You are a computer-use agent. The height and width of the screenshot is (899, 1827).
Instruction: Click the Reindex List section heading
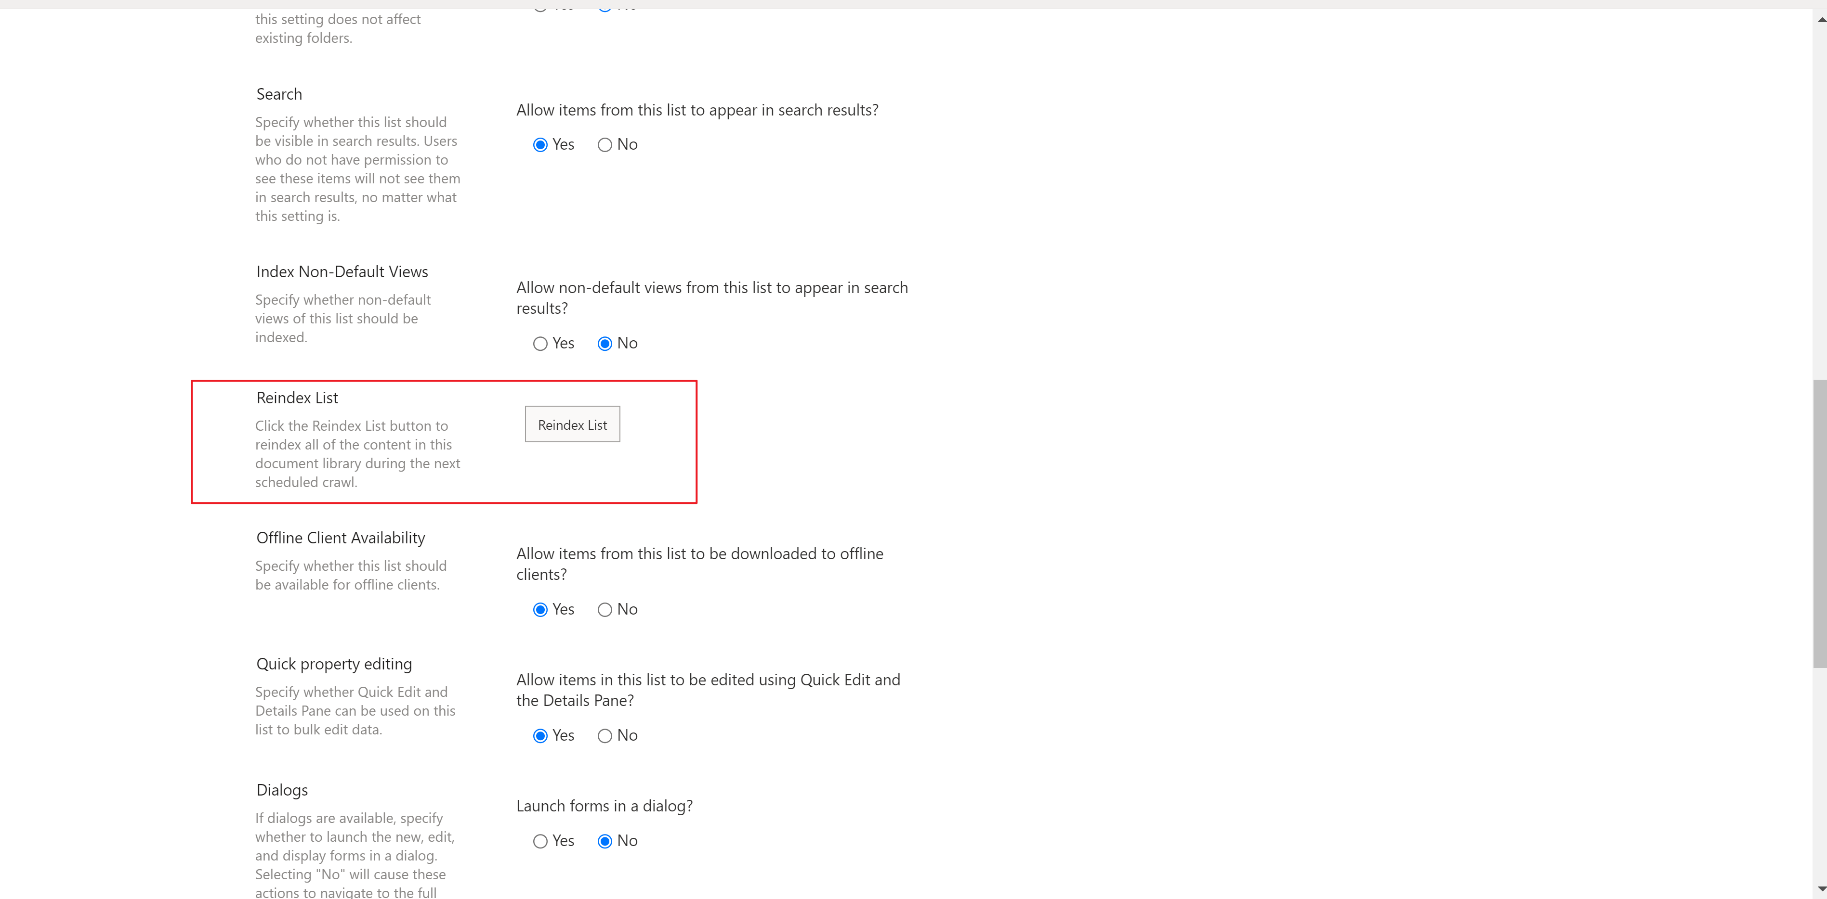coord(297,398)
